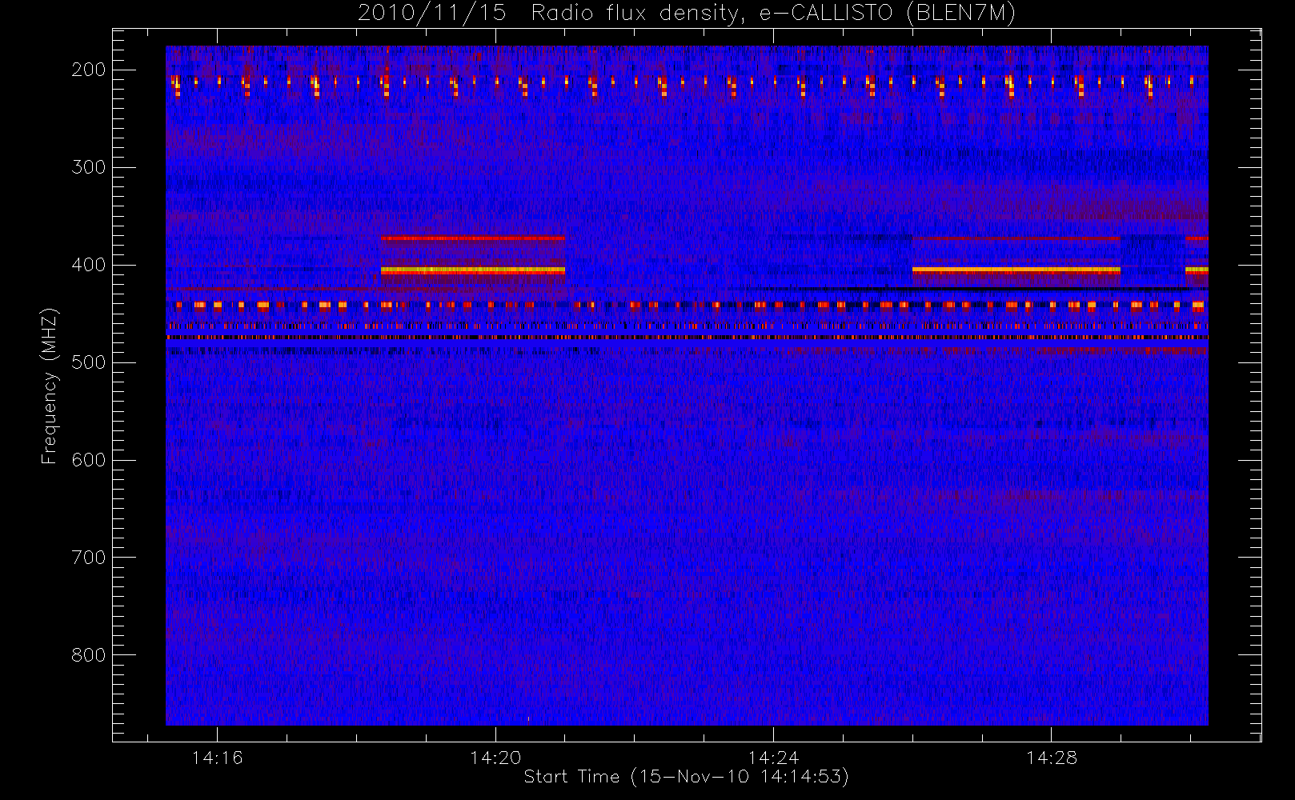Click the "Start Time (15-Nov-10 14:14:53)" axis label

[686, 777]
